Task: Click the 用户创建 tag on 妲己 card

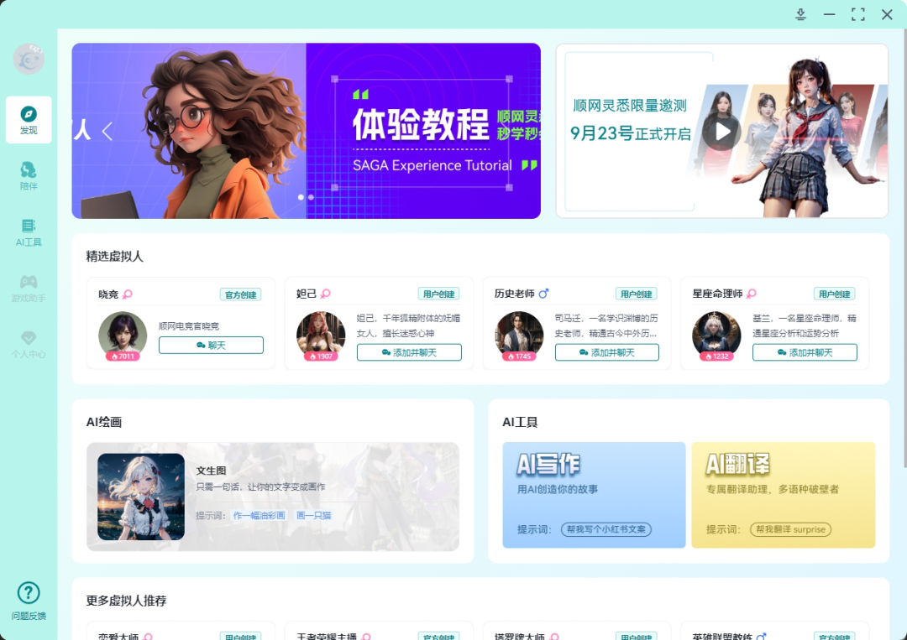Action: coord(438,294)
